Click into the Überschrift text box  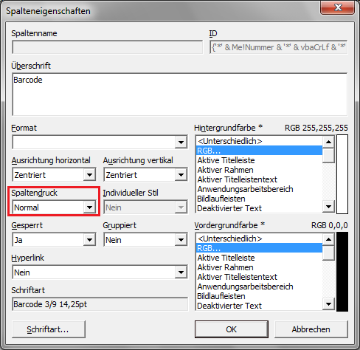point(180,95)
